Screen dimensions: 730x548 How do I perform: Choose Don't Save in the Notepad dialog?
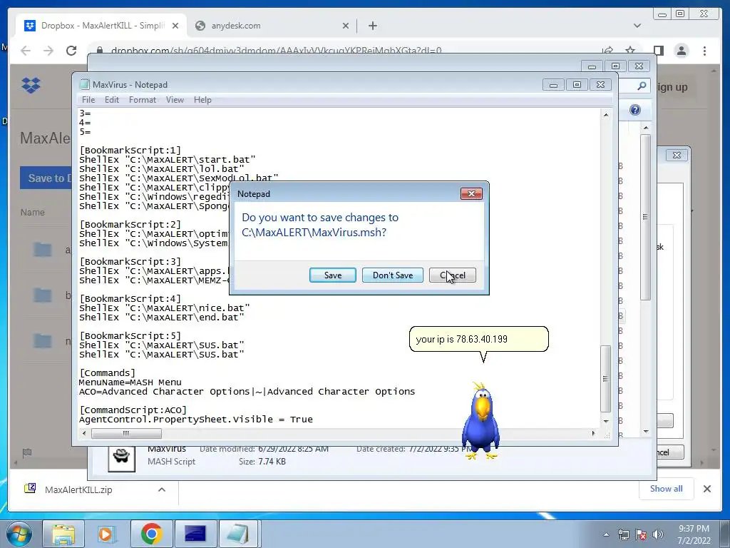point(393,275)
